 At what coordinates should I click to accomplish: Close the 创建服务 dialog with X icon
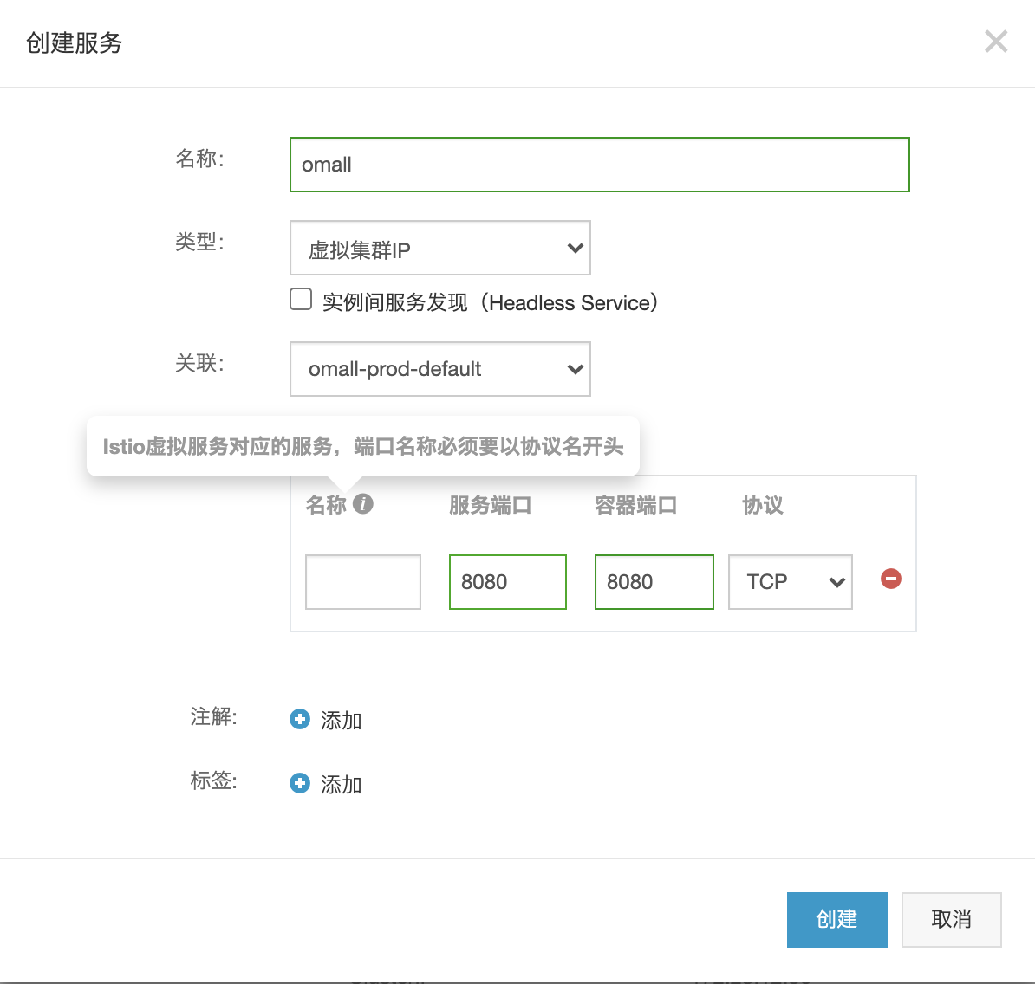tap(995, 42)
